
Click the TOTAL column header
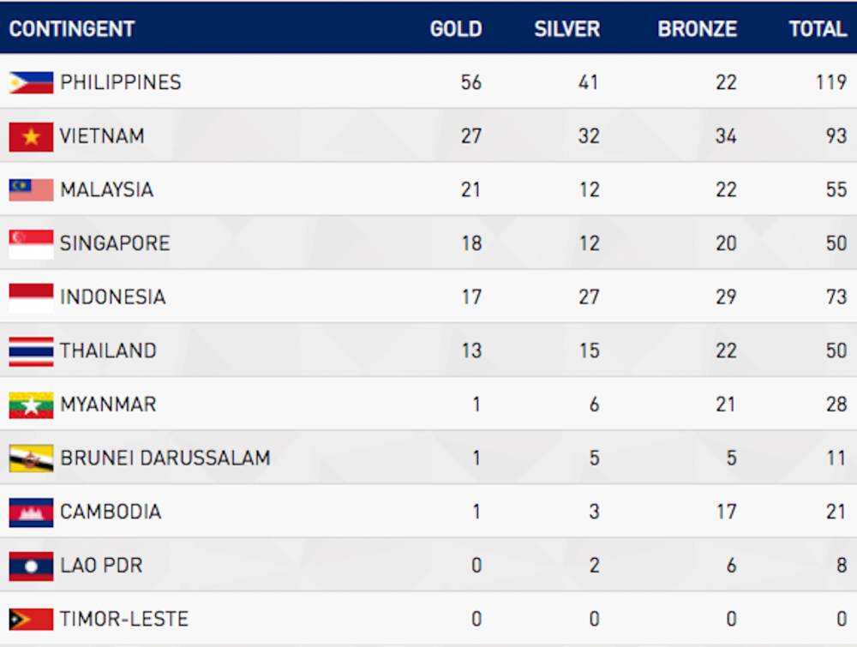(x=818, y=29)
